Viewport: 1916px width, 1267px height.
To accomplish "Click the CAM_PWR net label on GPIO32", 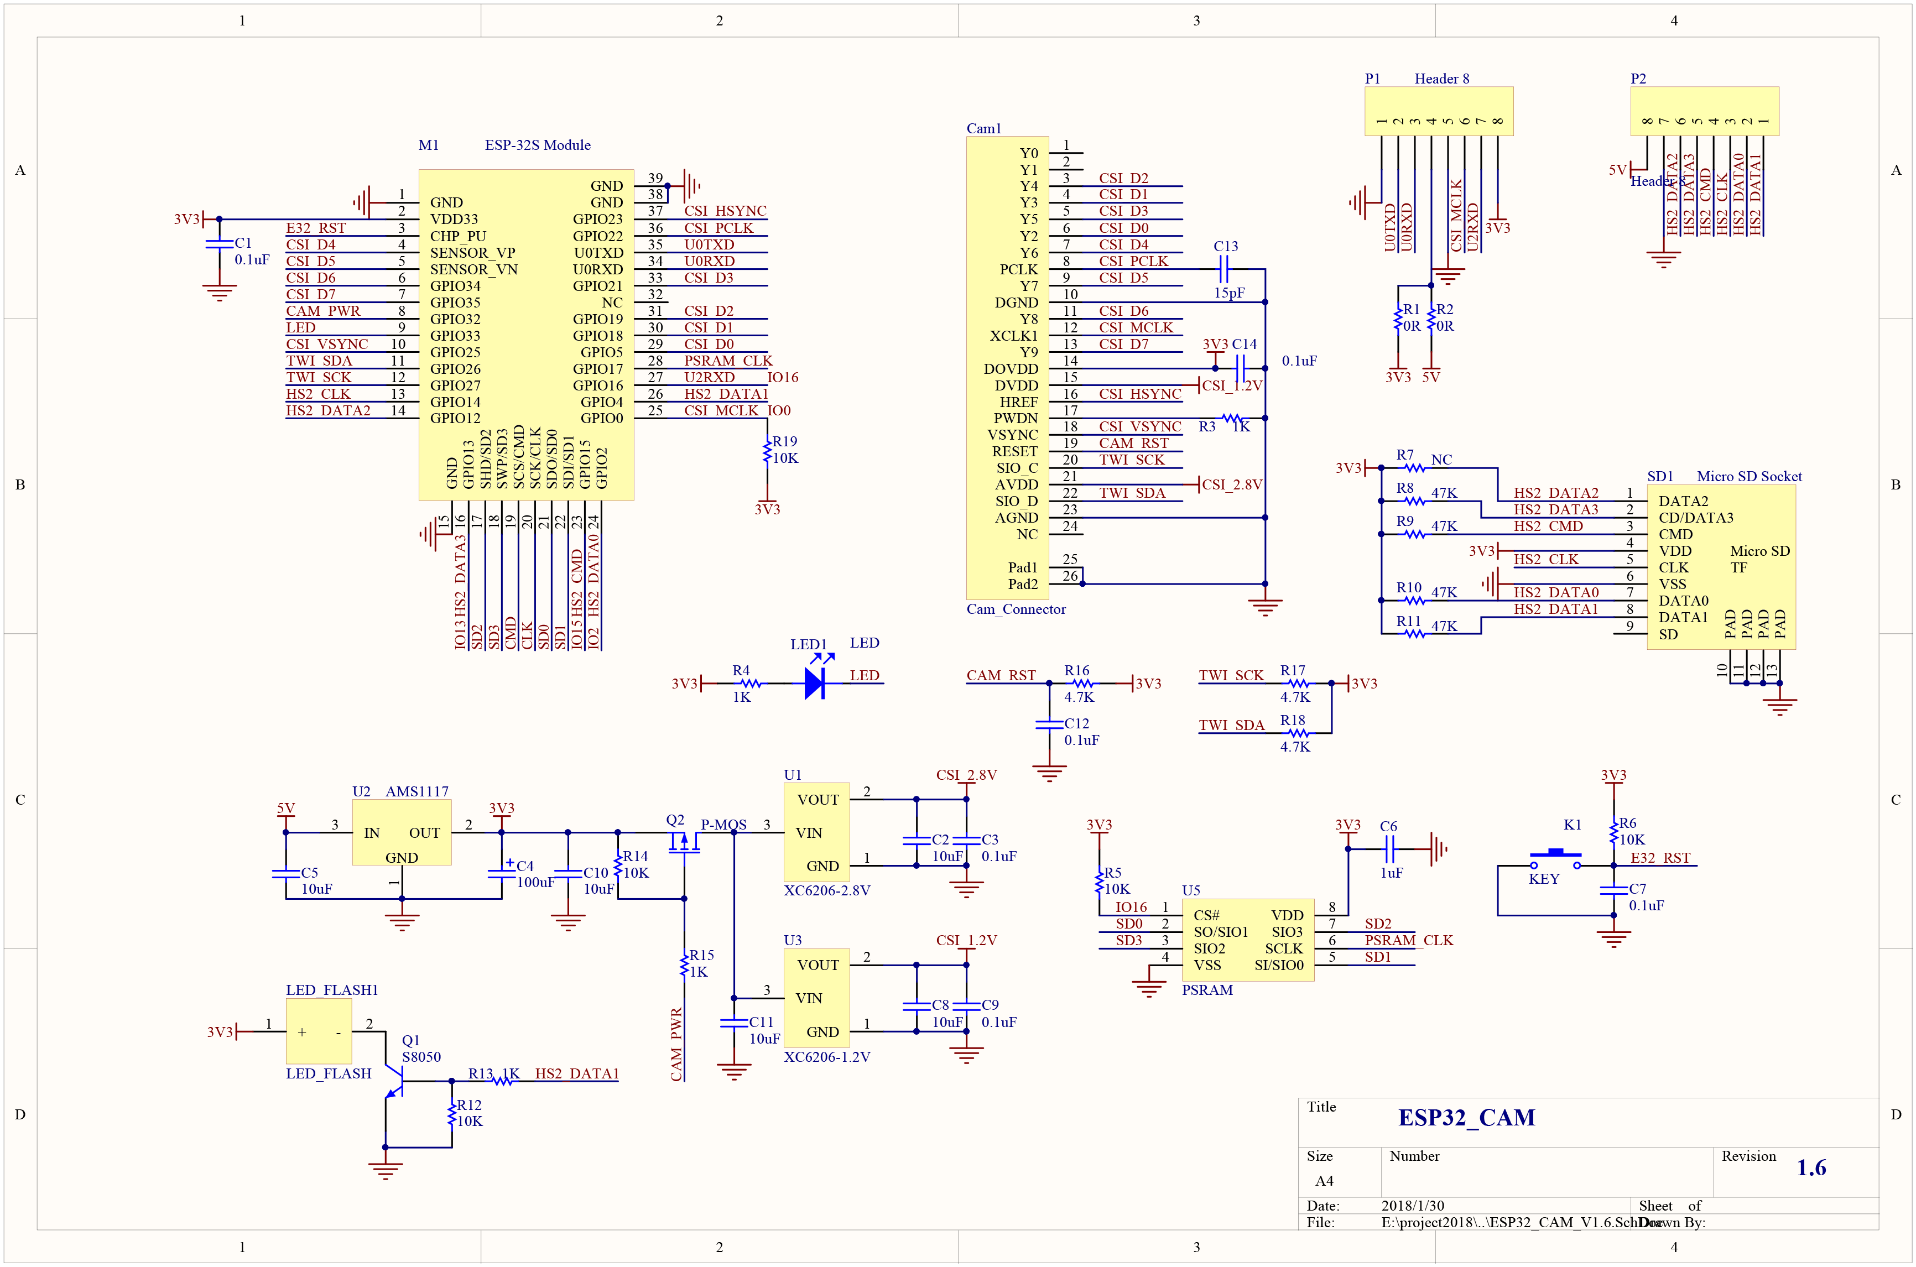I will 323,311.
